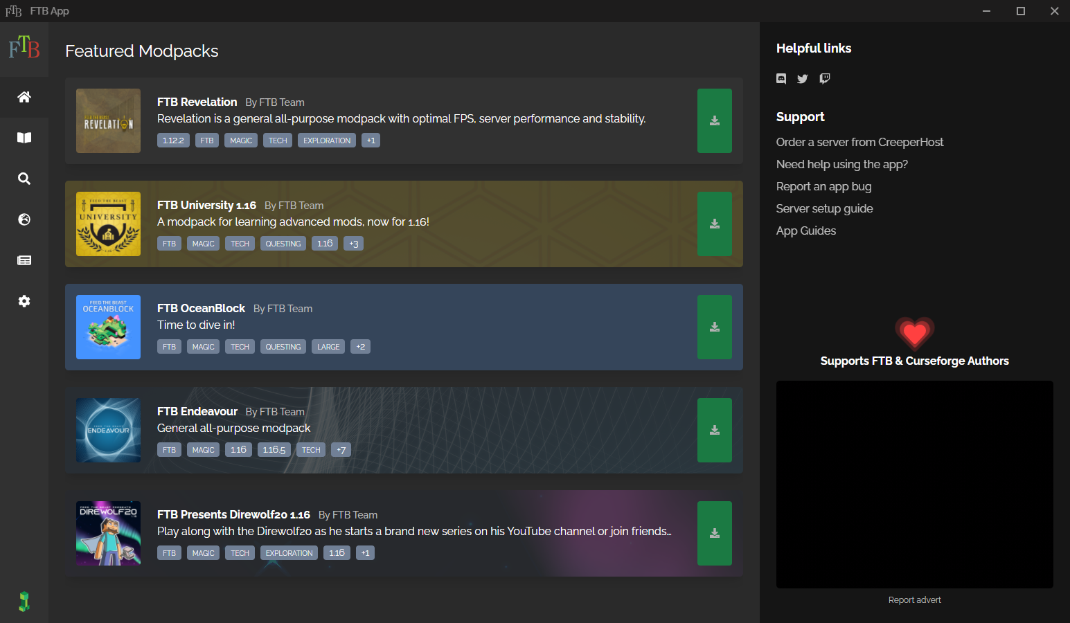Open the Discord link icon
Image resolution: width=1070 pixels, height=623 pixels.
click(x=781, y=79)
